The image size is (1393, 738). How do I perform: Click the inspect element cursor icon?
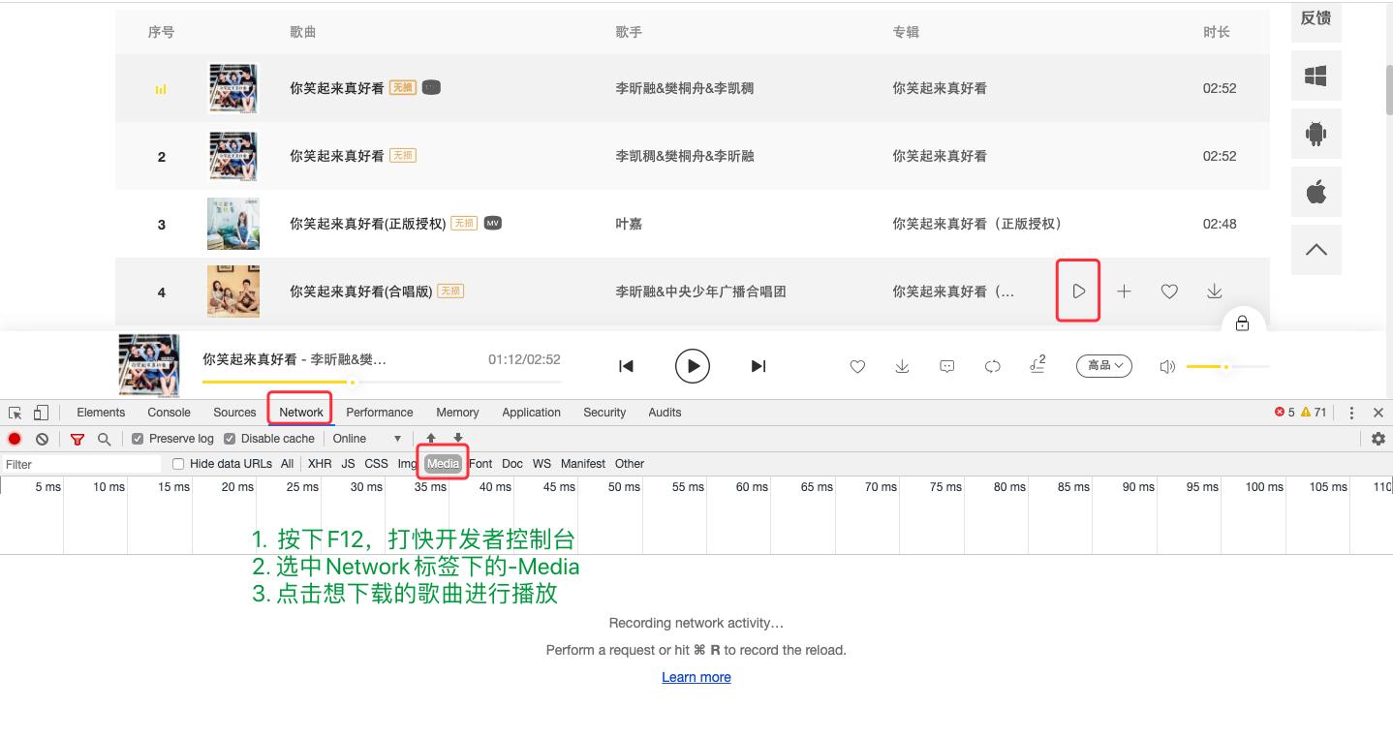[15, 413]
